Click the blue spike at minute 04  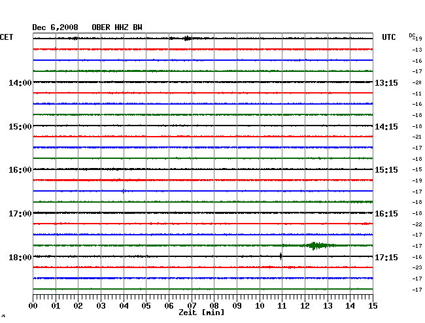pyautogui.click(x=124, y=191)
